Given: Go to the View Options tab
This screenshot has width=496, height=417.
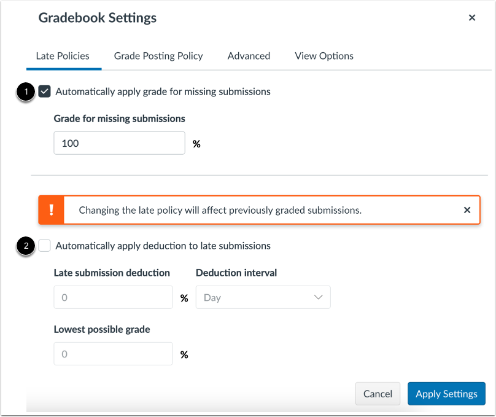Looking at the screenshot, I should 324,56.
